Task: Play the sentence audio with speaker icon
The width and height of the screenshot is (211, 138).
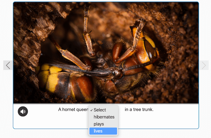Action: (x=23, y=112)
